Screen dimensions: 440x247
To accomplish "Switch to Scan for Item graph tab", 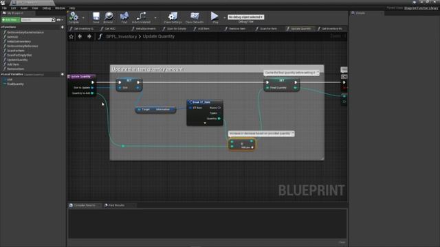I will point(268,29).
